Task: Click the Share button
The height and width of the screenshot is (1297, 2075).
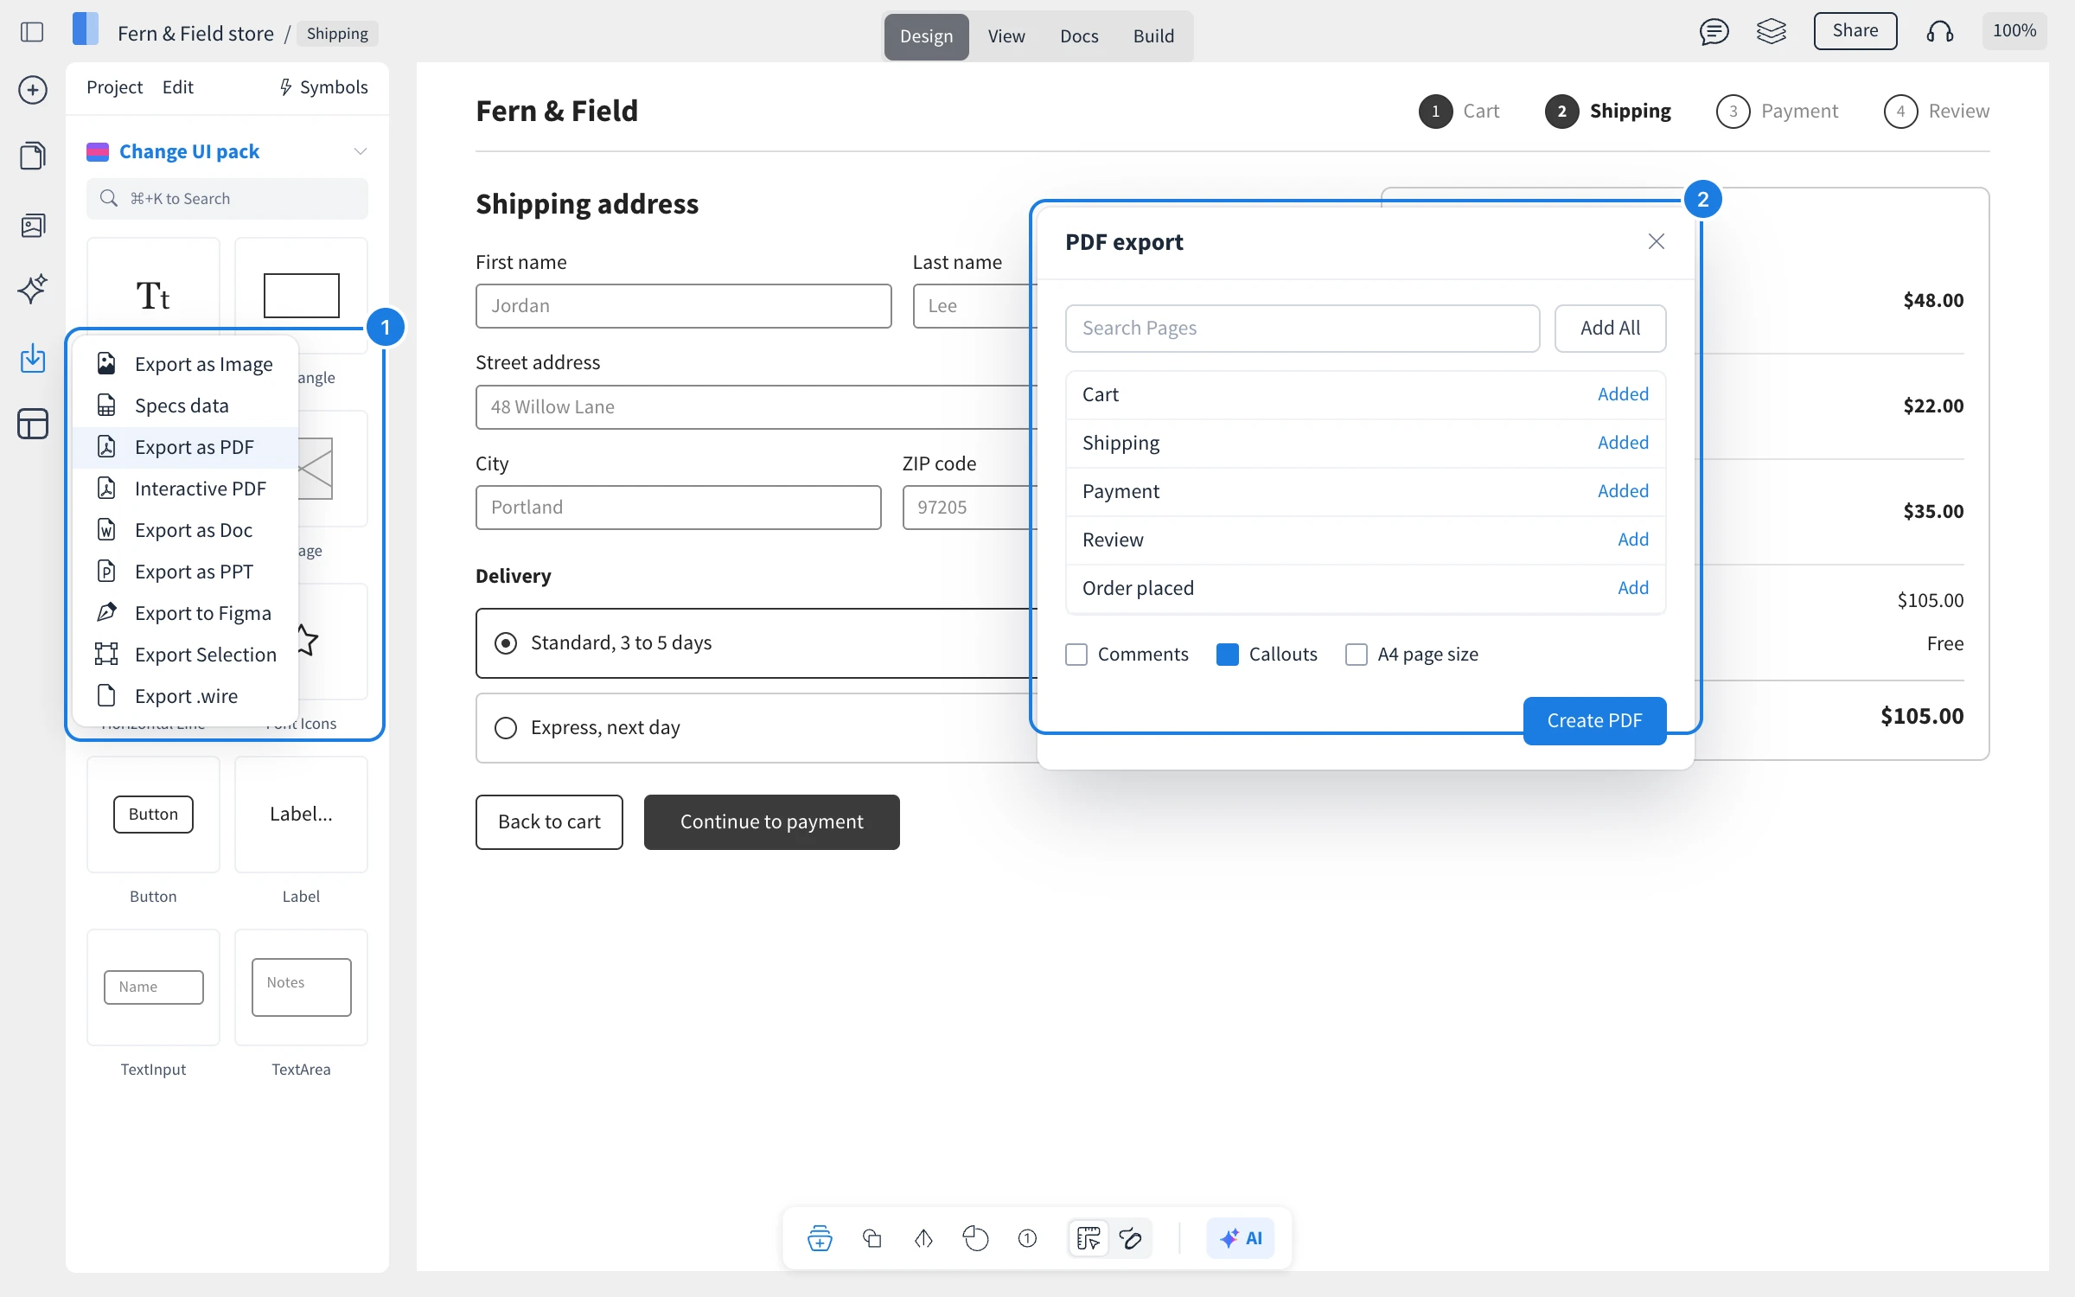Action: pos(1855,31)
